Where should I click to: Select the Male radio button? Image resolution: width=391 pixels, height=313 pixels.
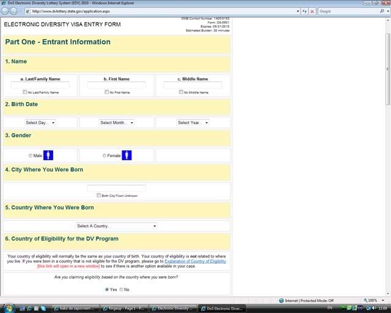click(31, 155)
